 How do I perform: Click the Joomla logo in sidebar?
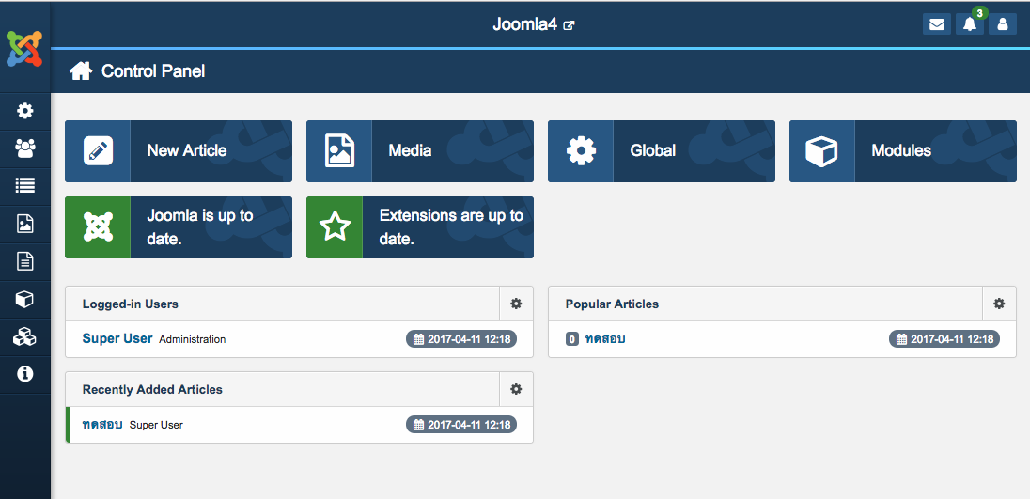24,49
